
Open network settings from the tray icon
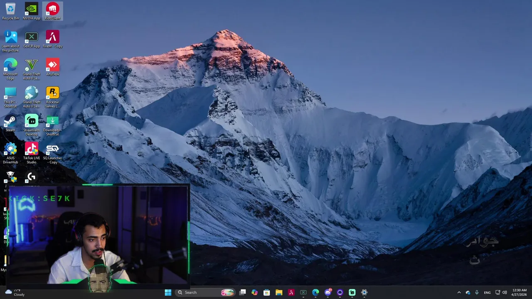click(498, 292)
